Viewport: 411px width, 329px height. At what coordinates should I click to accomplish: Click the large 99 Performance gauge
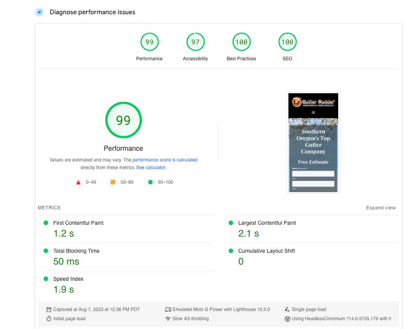tap(123, 120)
